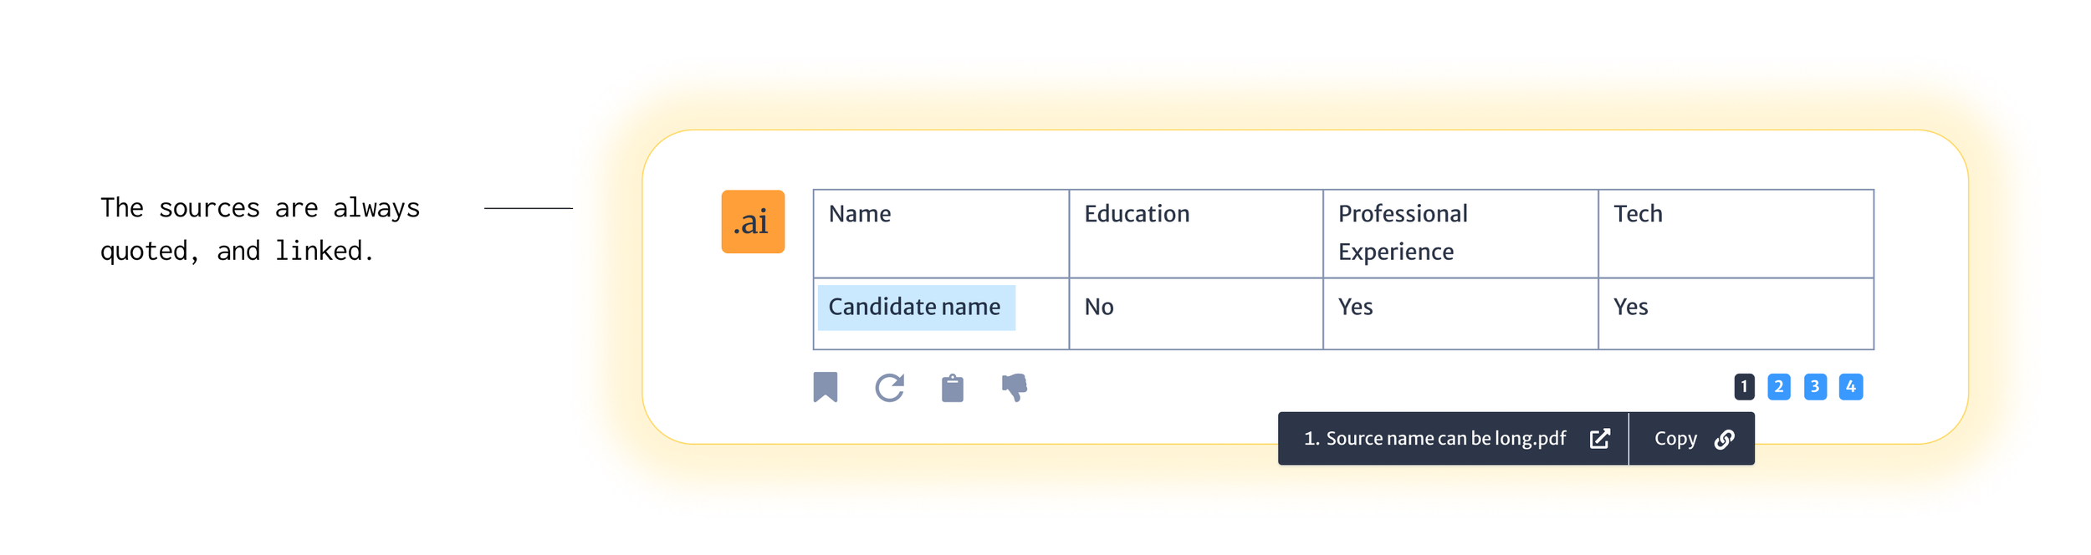Image resolution: width=2091 pixels, height=555 pixels.
Task: Click the thumbs down feedback icon
Action: (x=1014, y=387)
